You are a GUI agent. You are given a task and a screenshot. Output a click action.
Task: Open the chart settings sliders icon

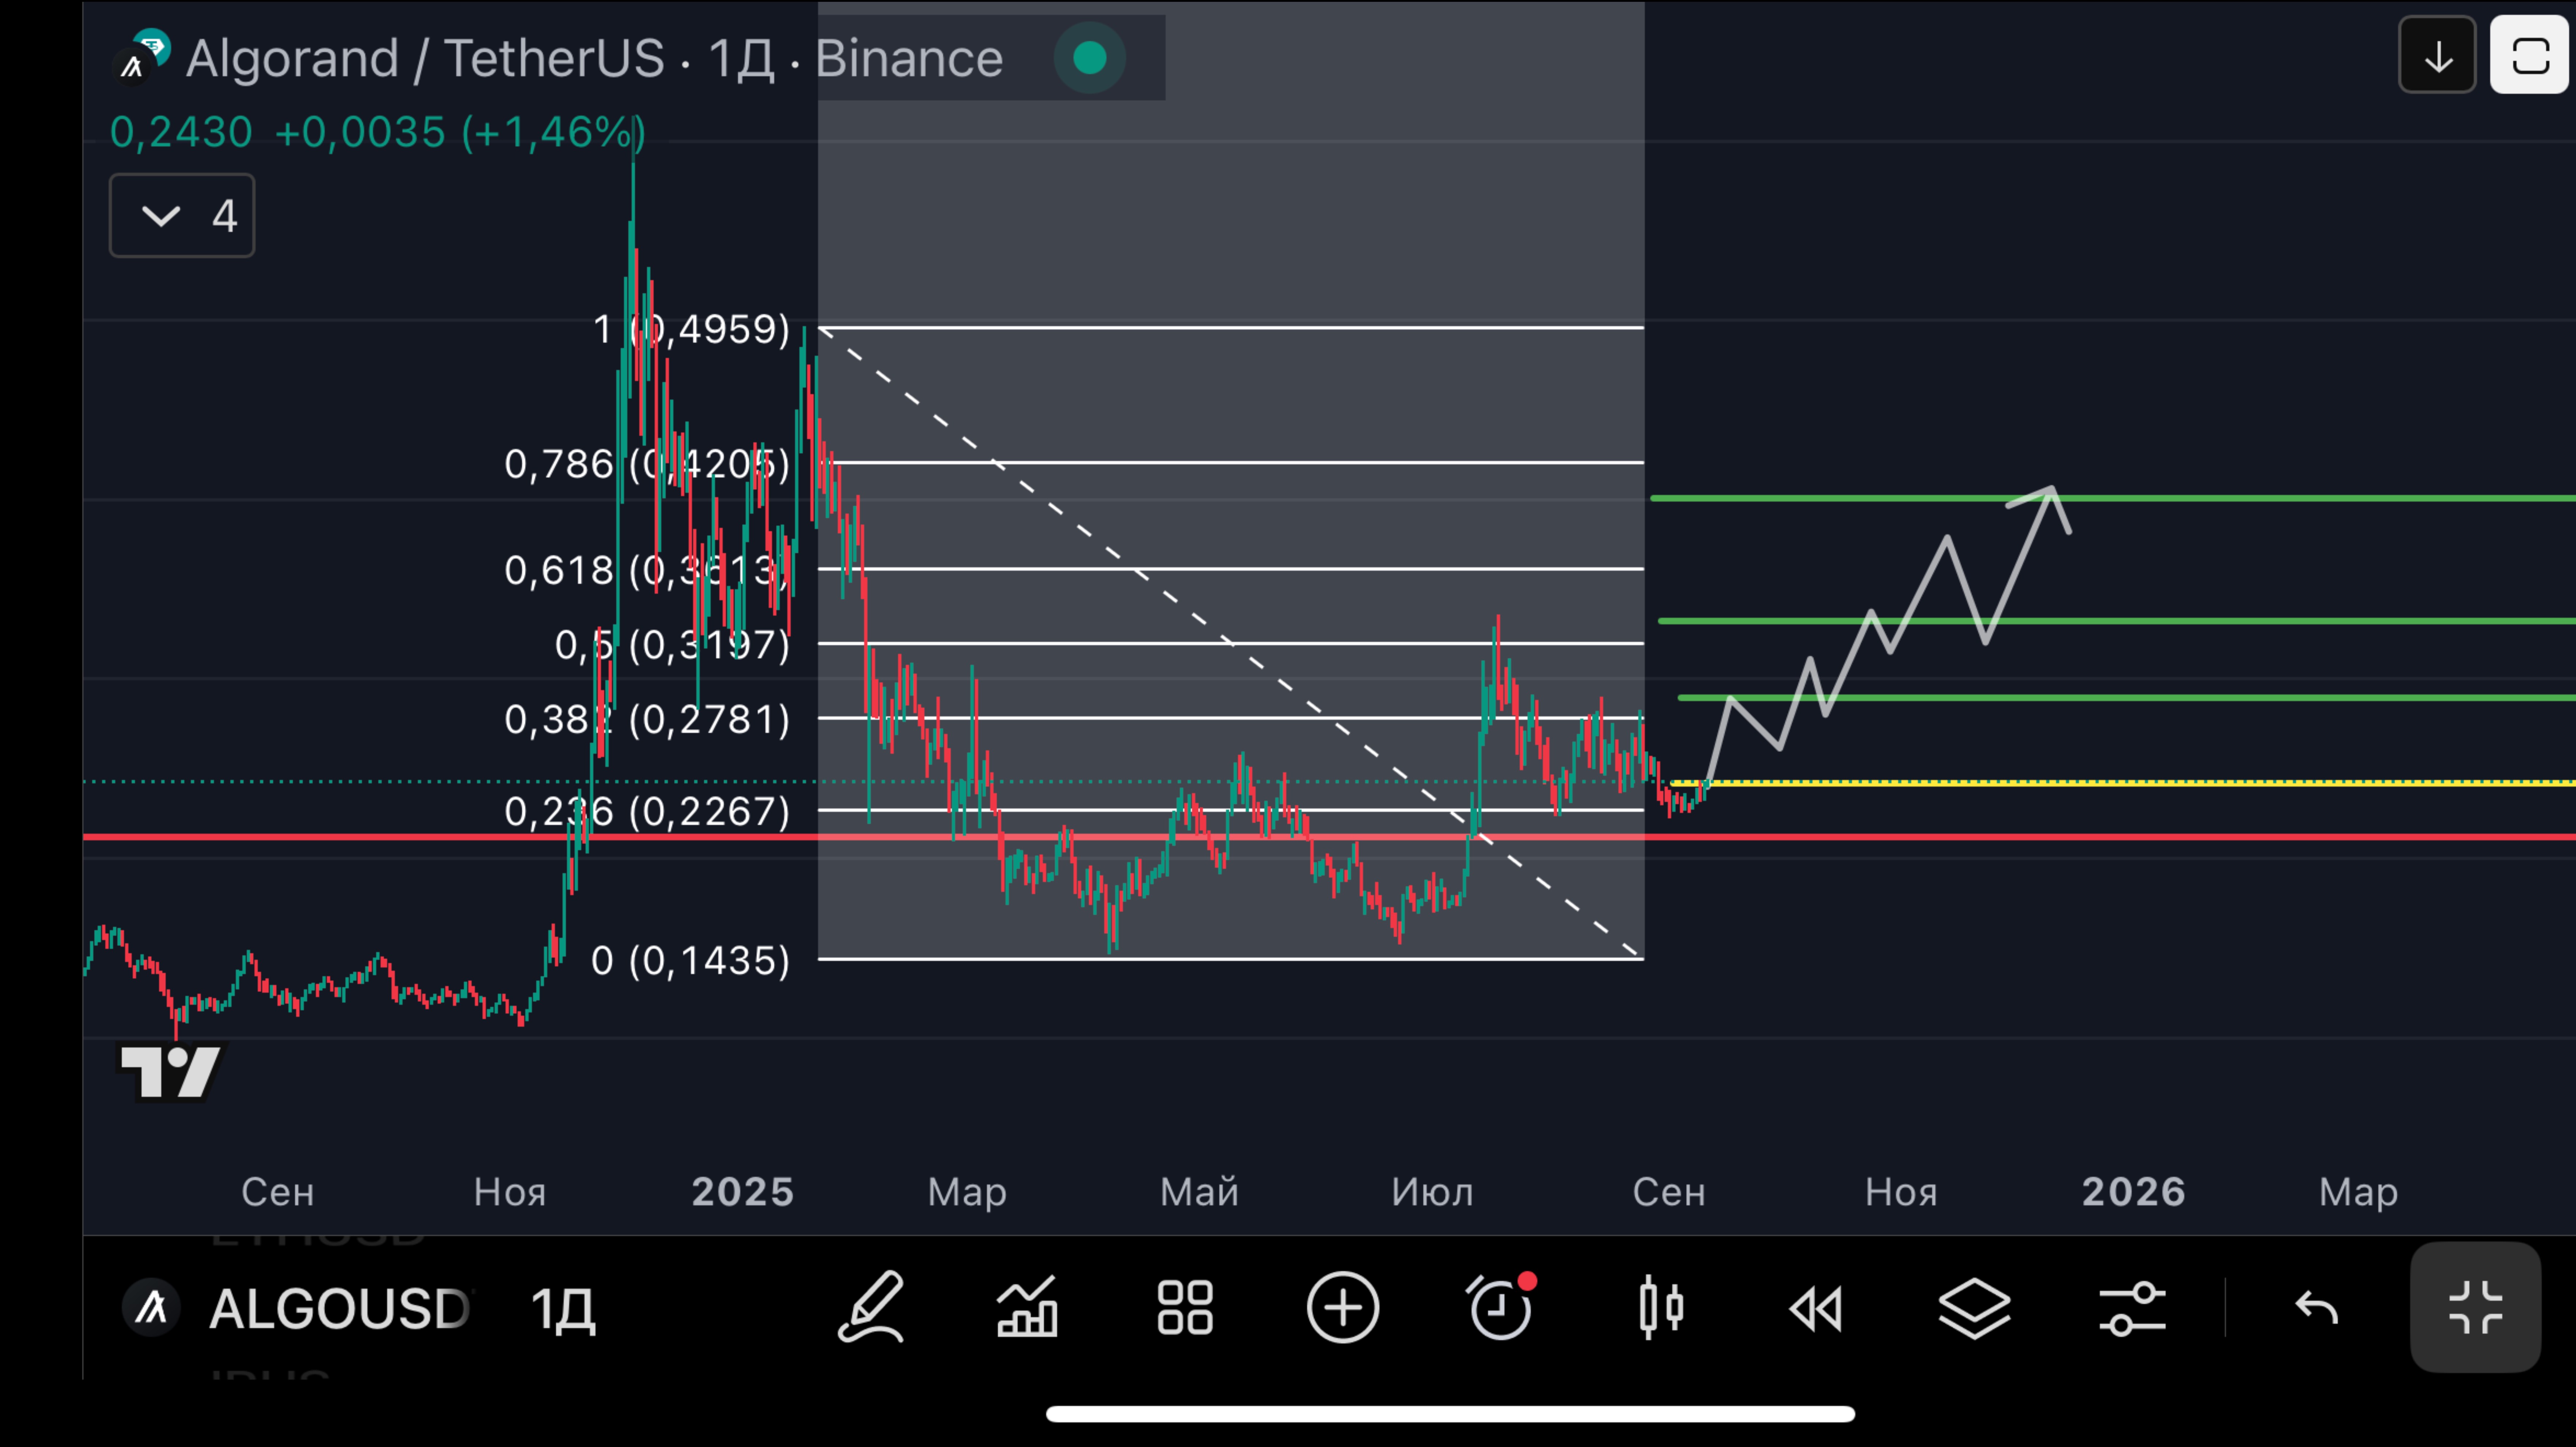(2132, 1308)
